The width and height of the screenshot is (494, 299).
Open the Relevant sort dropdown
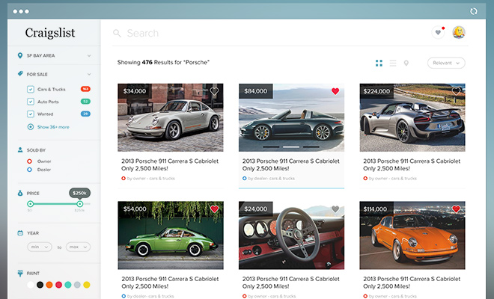tap(446, 63)
